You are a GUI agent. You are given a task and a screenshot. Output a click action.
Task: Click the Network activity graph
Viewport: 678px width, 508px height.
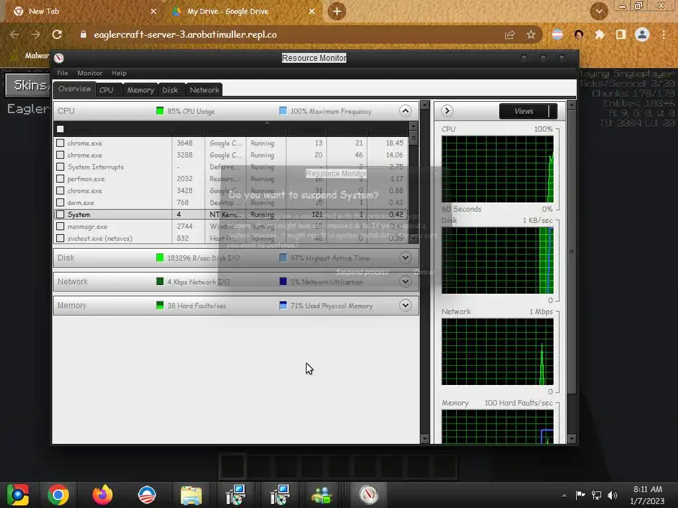(497, 352)
